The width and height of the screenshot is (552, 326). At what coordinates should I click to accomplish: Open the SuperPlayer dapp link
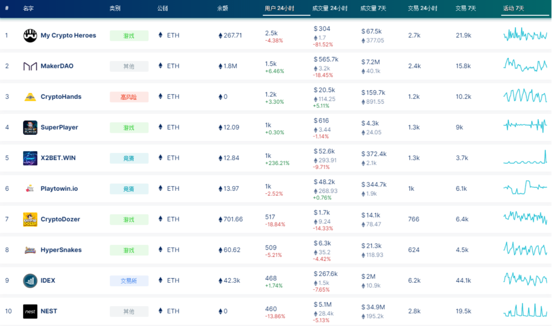(59, 127)
